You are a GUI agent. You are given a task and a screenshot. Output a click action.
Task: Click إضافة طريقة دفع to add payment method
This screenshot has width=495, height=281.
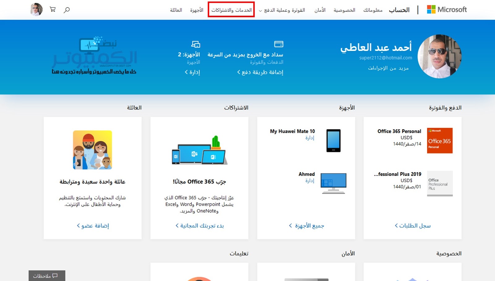pyautogui.click(x=261, y=72)
